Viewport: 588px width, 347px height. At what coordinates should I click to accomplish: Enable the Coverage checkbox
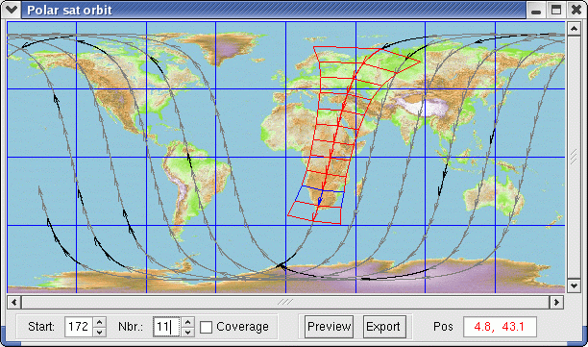[206, 327]
